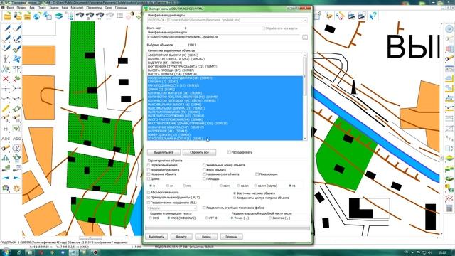Select the red X delete tool in left panel
This screenshot has width=455, height=256.
(x=6, y=79)
